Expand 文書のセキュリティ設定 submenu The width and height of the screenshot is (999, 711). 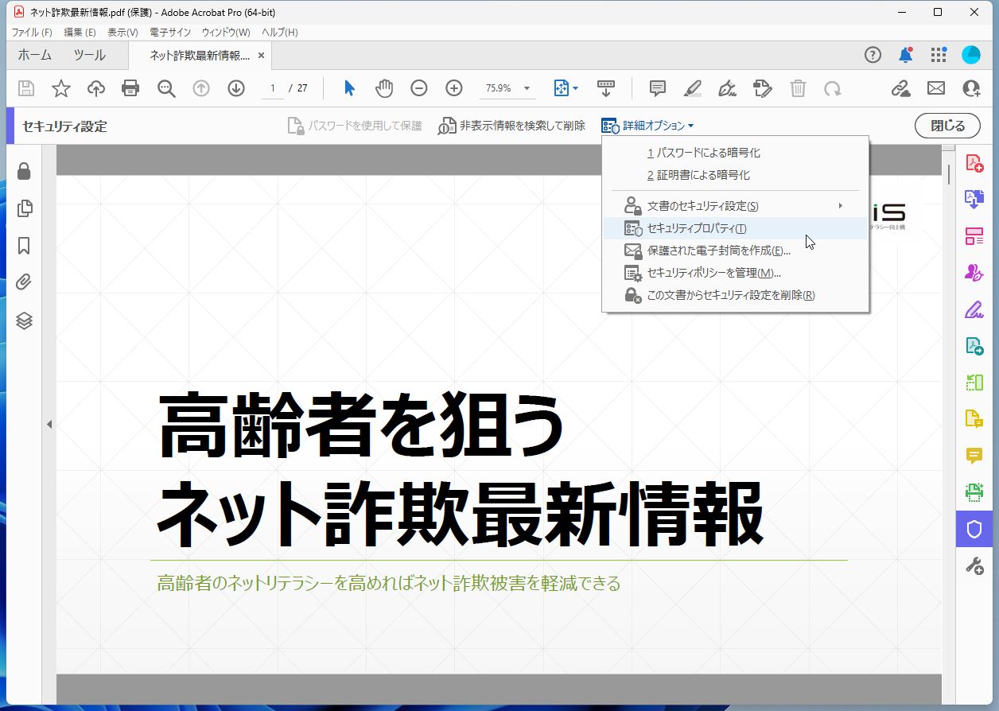pyautogui.click(x=735, y=206)
